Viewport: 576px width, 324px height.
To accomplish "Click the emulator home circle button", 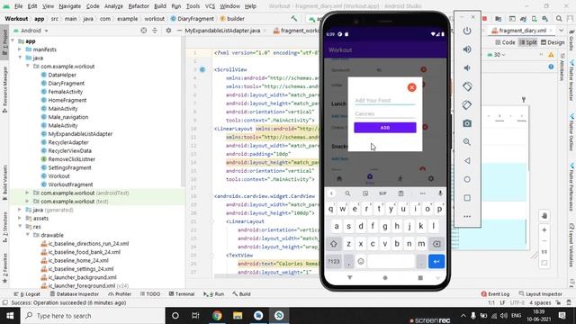I will [467, 179].
